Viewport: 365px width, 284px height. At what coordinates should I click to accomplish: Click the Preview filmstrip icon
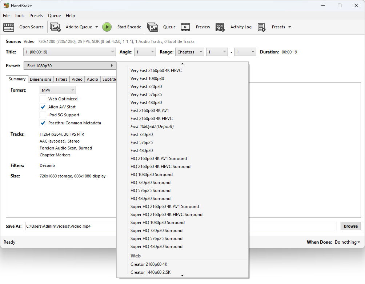pos(185,27)
